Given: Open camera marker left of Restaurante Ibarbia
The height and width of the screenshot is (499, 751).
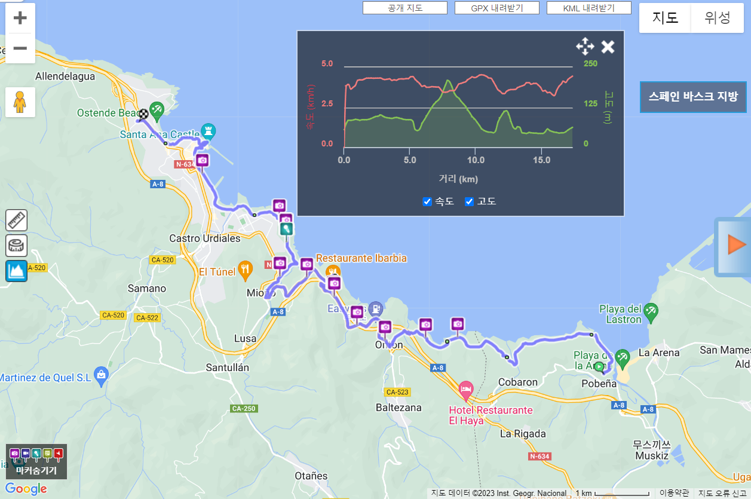Looking at the screenshot, I should click(x=306, y=264).
